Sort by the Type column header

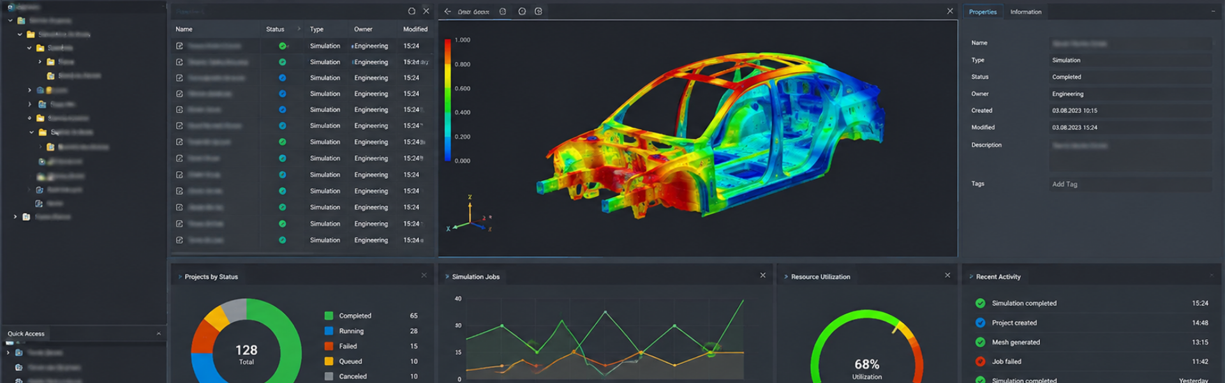click(x=316, y=29)
